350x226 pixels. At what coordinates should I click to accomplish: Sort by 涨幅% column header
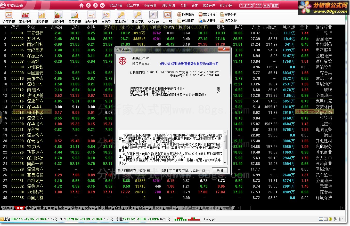point(56,27)
